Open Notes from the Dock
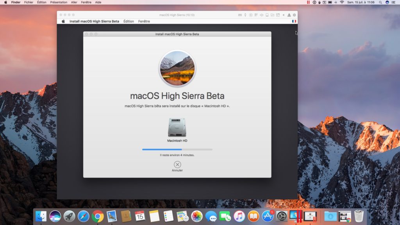Image resolution: width=400 pixels, height=225 pixels. (154, 216)
